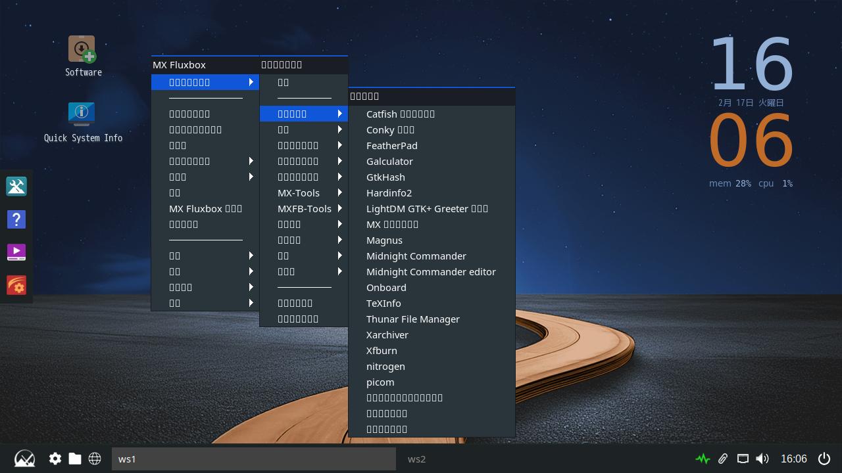
Task: Choose Midnight Commander editor entry
Action: pos(431,271)
